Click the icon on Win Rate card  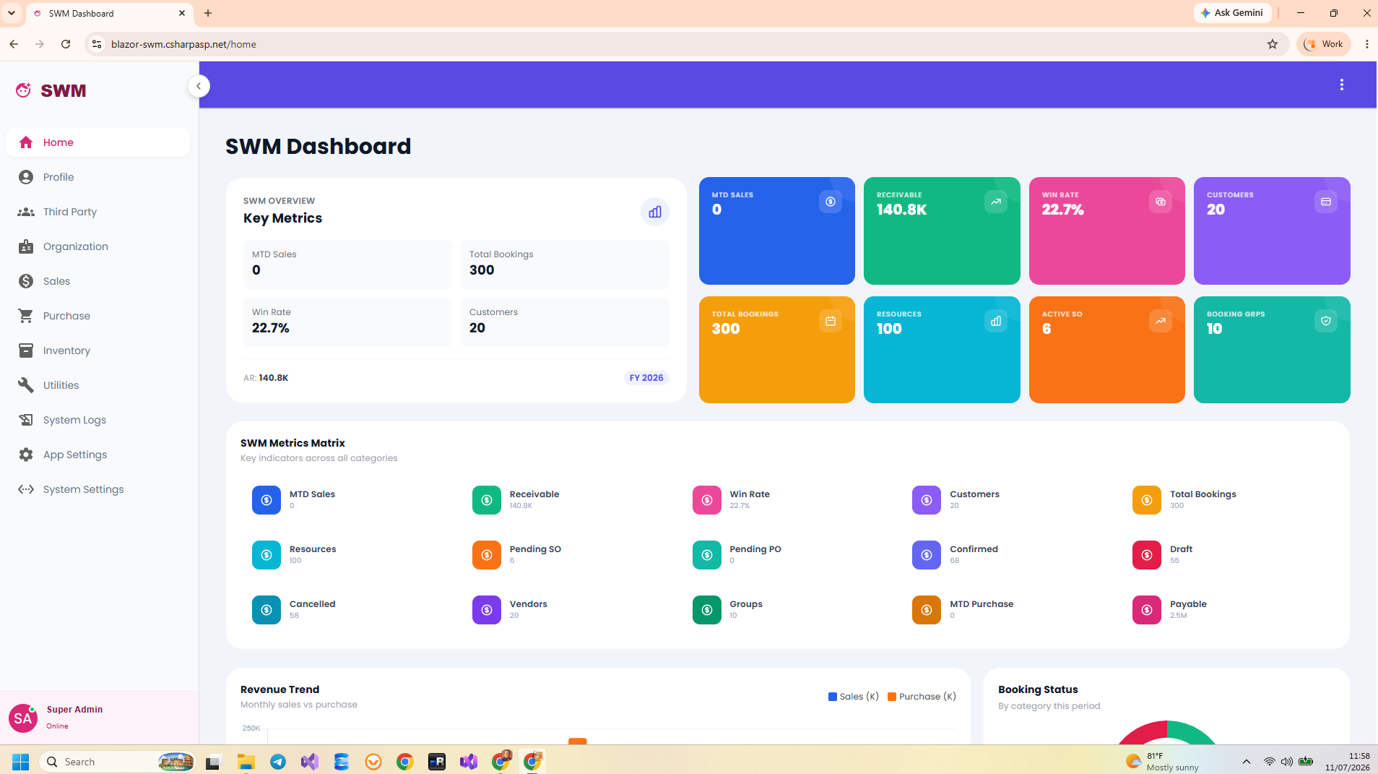pyautogui.click(x=1161, y=202)
